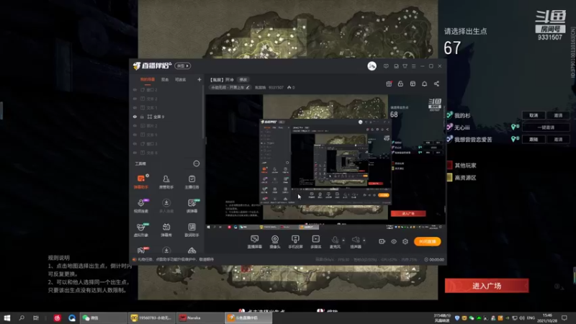Open the mode pill next to the logo
This screenshot has height=324, width=576.
(x=182, y=66)
